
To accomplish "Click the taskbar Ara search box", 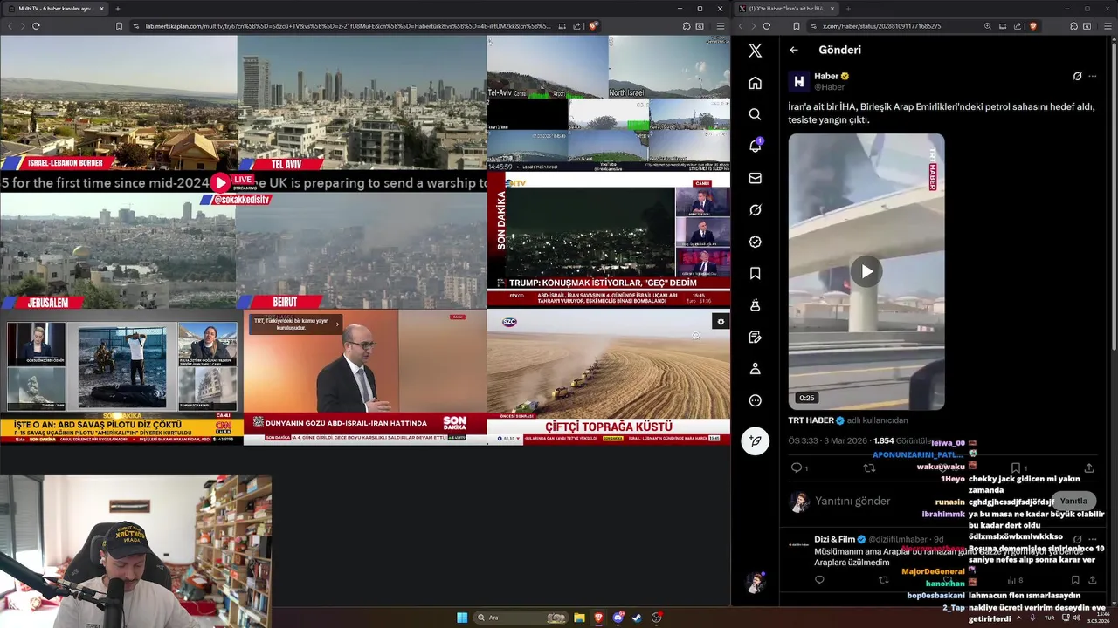I will (521, 618).
